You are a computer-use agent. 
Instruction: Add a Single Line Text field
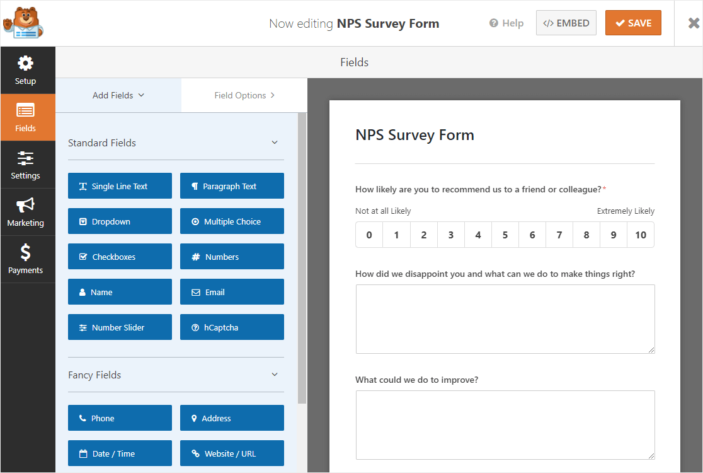[120, 186]
